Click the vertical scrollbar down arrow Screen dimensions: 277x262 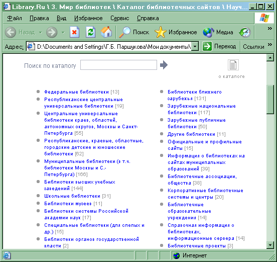[x=270, y=245]
